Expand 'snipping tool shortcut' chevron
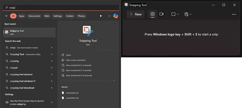 (x=52, y=75)
